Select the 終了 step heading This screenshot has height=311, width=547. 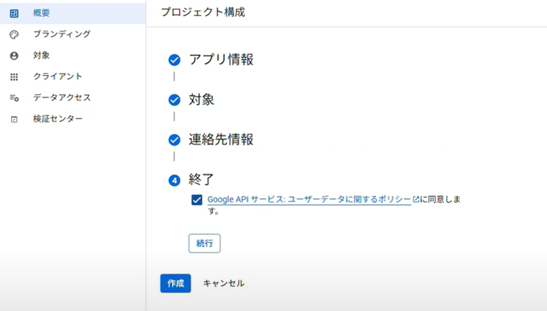[x=201, y=179]
